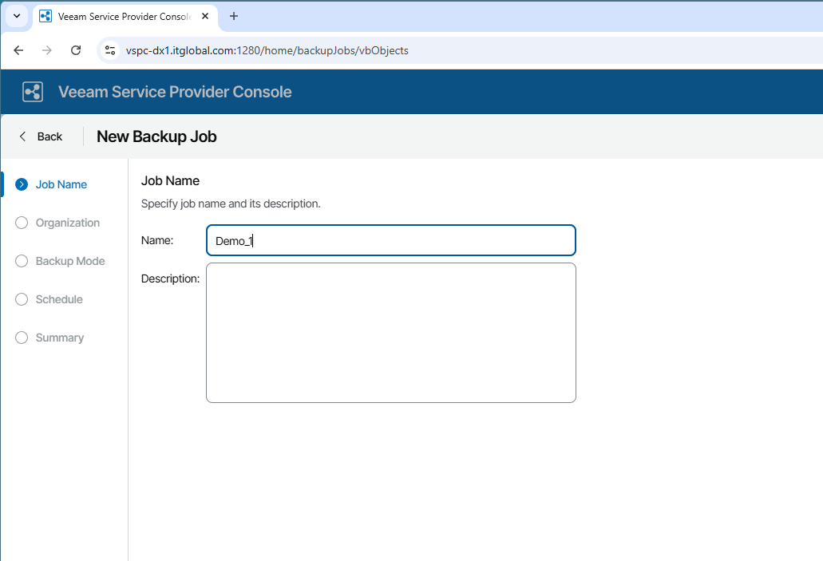
Task: Click the Name: label
Action: [x=157, y=240]
